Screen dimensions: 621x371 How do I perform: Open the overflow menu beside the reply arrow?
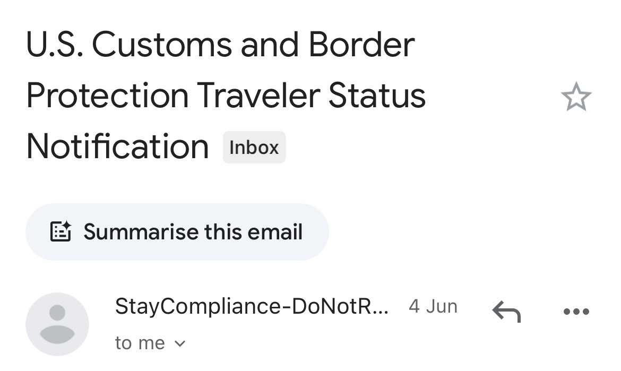click(x=576, y=312)
